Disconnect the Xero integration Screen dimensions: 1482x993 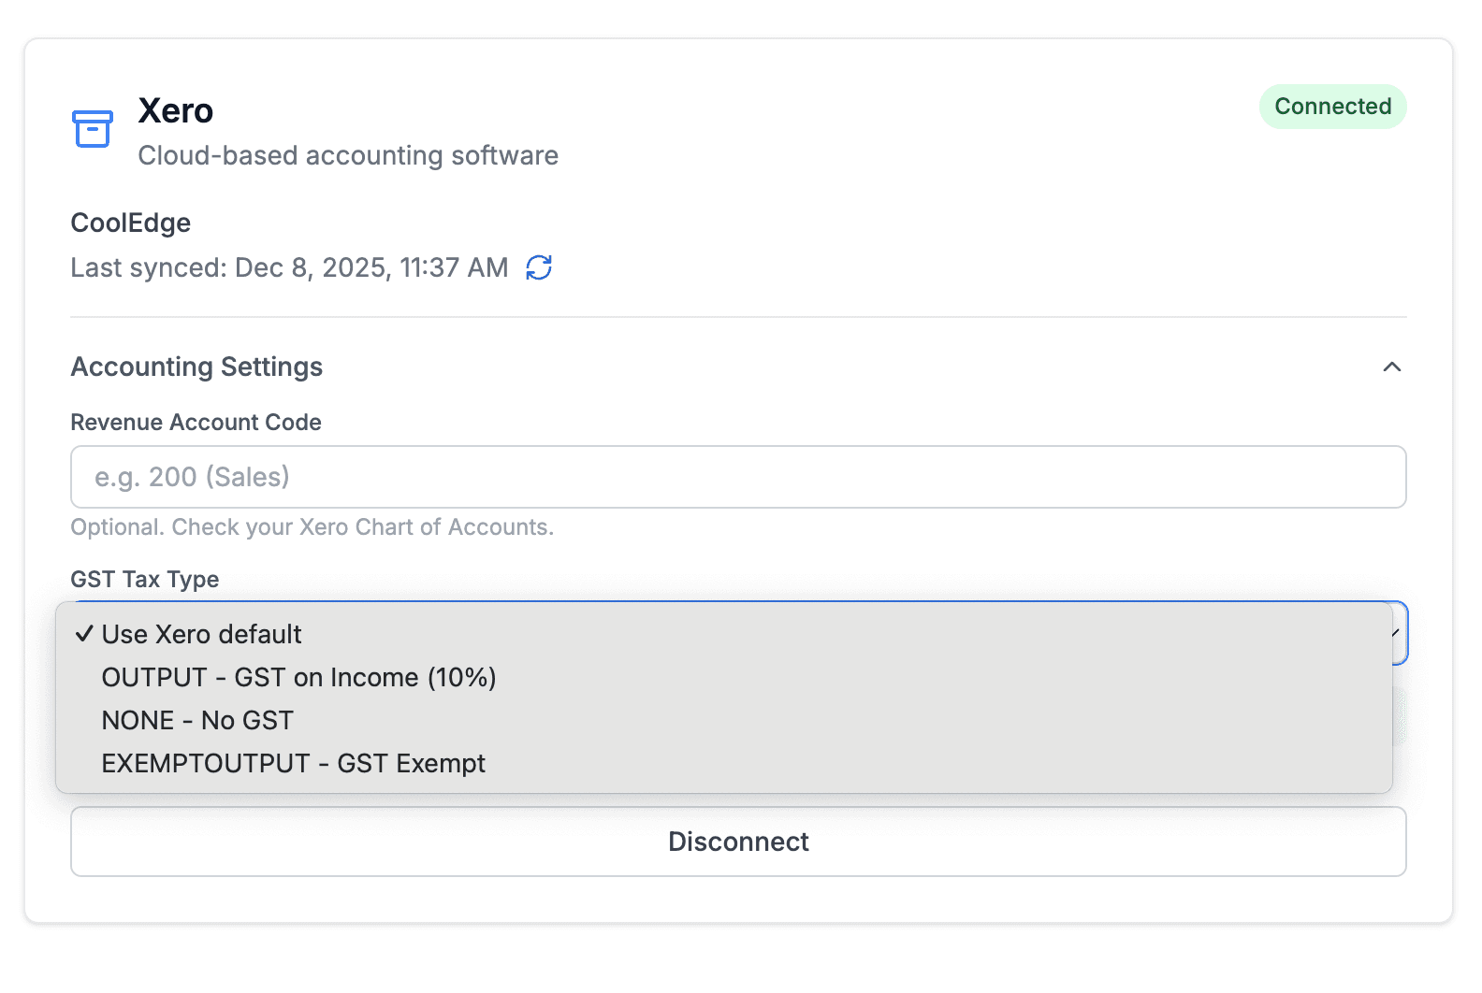[738, 842]
